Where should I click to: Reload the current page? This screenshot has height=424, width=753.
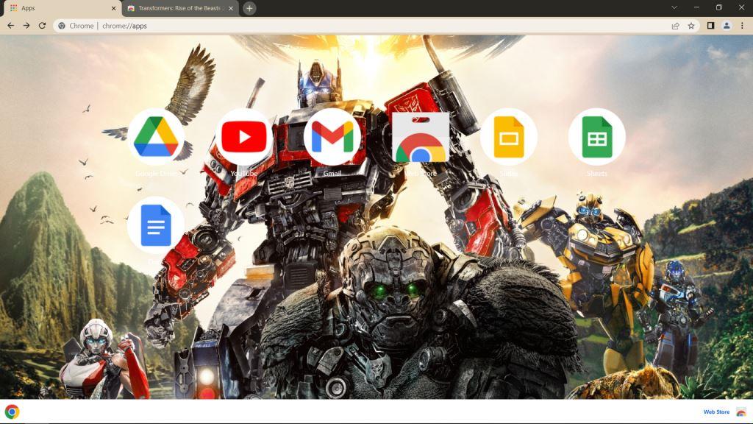tap(42, 26)
